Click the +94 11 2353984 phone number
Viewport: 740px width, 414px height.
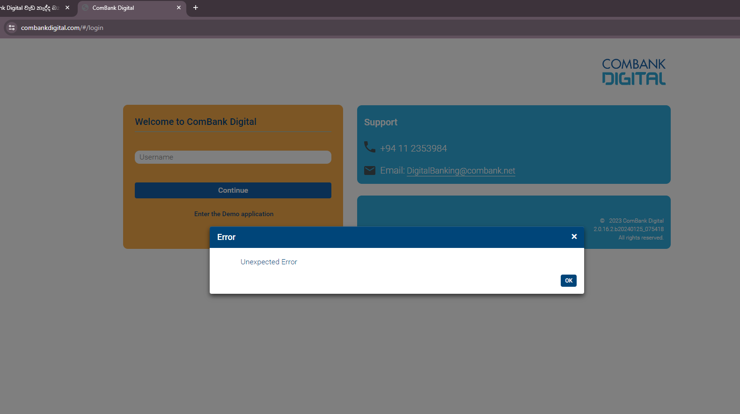pyautogui.click(x=413, y=148)
